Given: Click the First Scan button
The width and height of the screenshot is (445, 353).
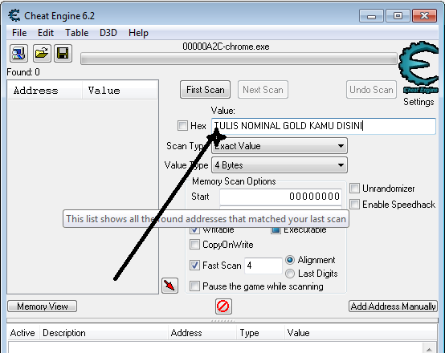Looking at the screenshot, I should (x=205, y=90).
